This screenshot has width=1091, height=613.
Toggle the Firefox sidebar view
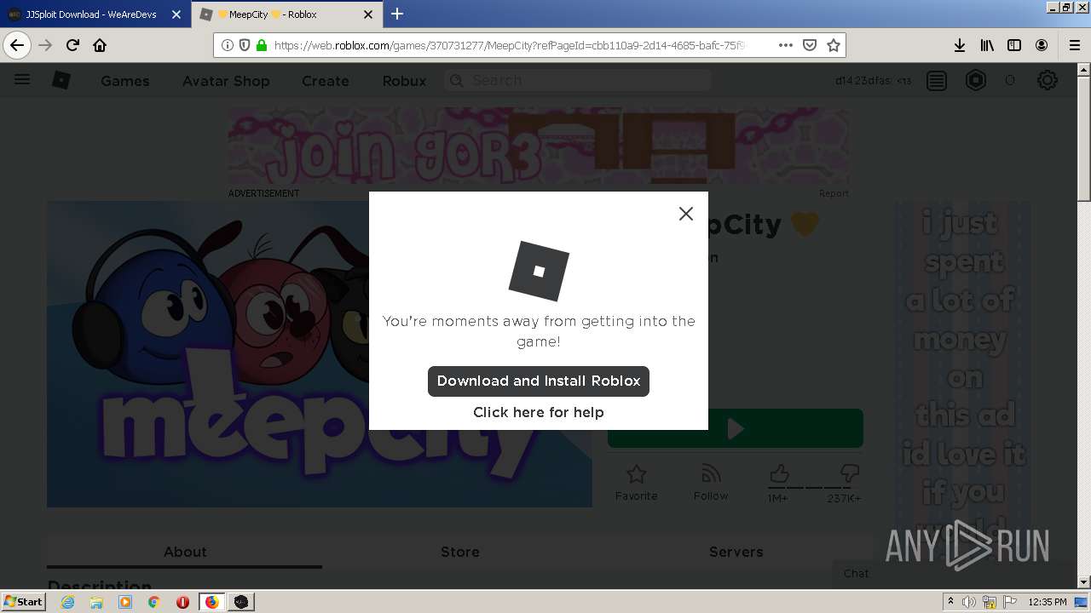coord(1014,45)
